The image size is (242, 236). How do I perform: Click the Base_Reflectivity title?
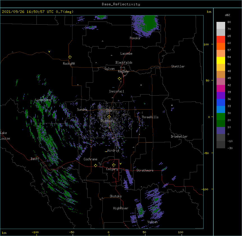pos(121,4)
